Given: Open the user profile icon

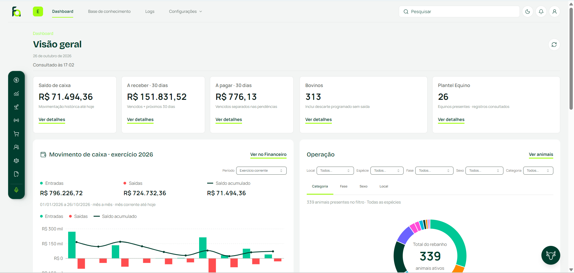Looking at the screenshot, I should (555, 12).
